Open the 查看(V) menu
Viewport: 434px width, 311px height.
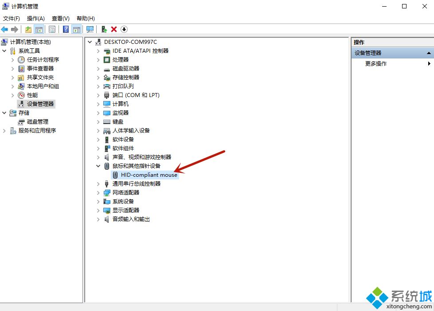click(60, 18)
